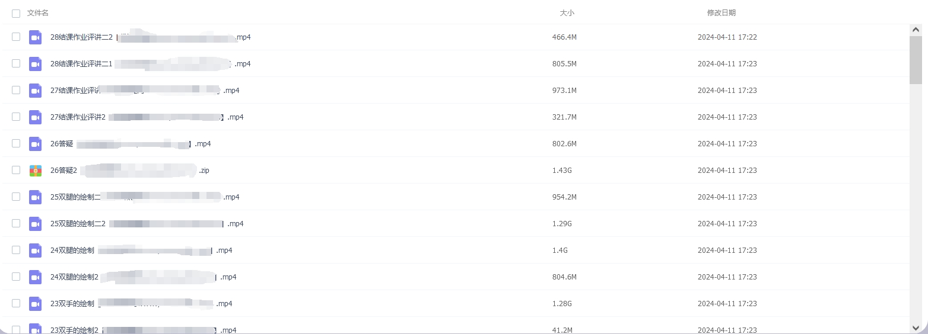Check the box for 26答疑2 zip file

(16, 170)
